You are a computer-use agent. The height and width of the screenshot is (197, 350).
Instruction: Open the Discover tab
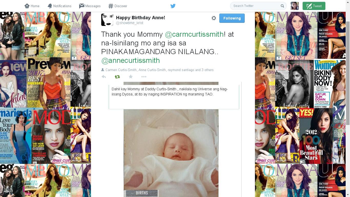pyautogui.click(x=118, y=6)
